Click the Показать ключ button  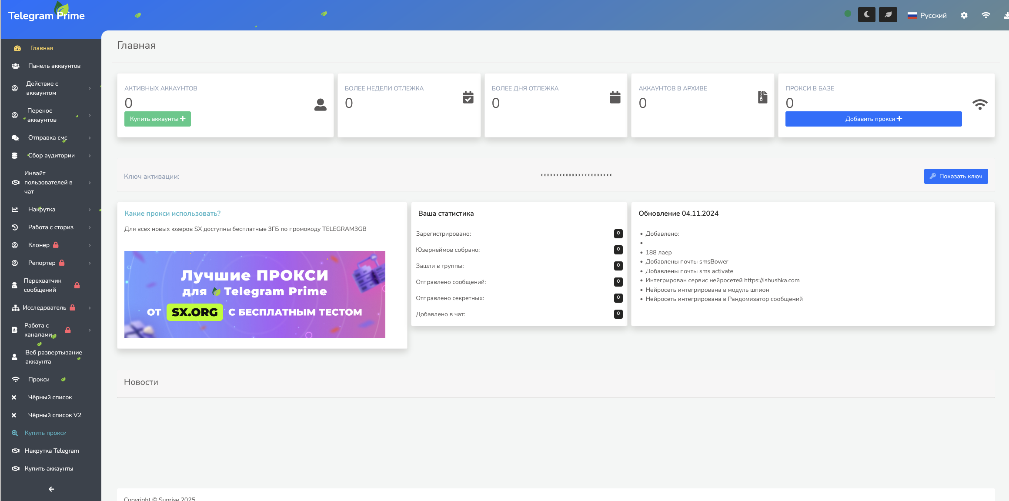point(956,177)
